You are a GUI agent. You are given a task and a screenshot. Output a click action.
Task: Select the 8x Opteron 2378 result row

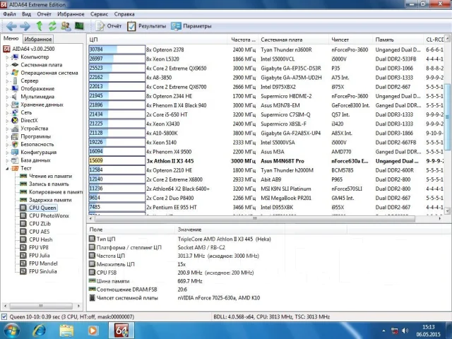tap(266, 50)
